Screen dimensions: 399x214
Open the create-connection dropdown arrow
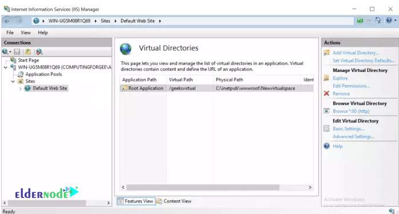[10, 52]
